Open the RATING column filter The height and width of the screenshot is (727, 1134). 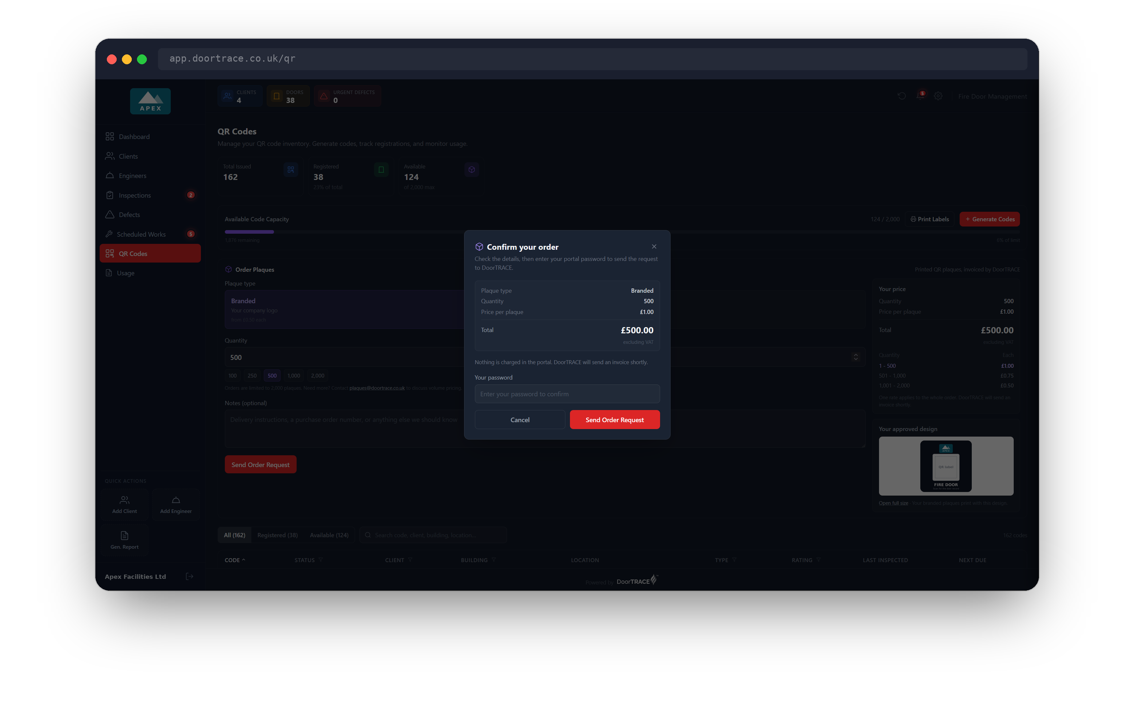pos(818,560)
